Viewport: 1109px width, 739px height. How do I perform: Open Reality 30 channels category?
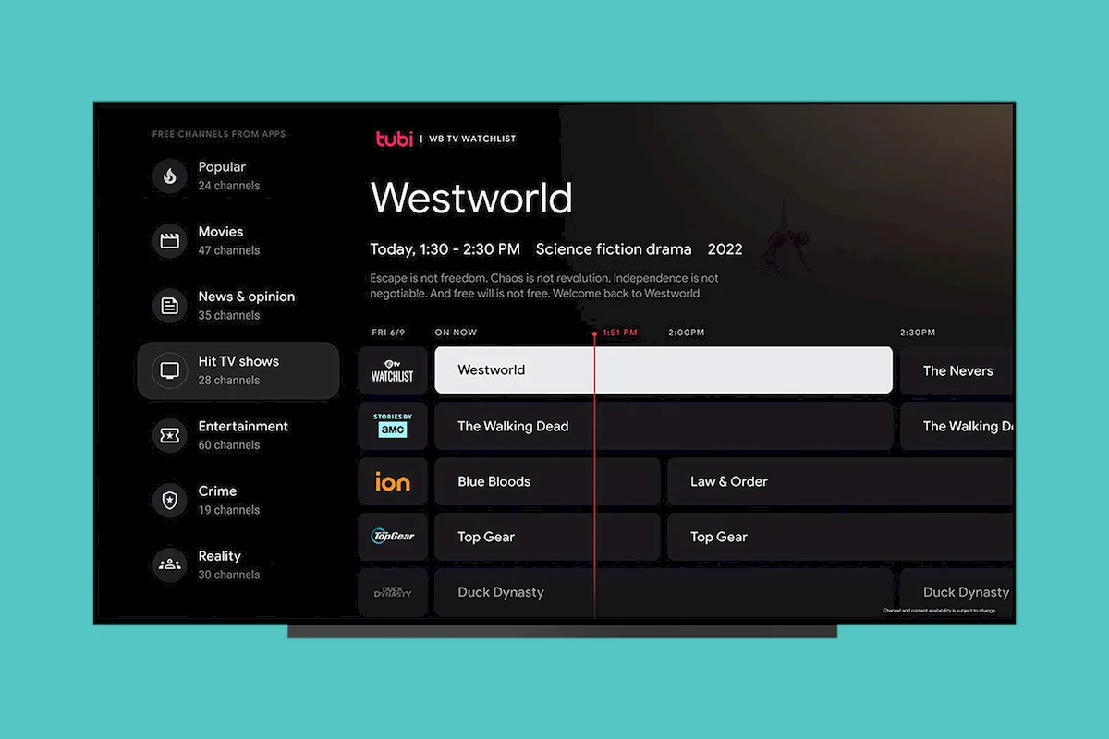coord(238,564)
